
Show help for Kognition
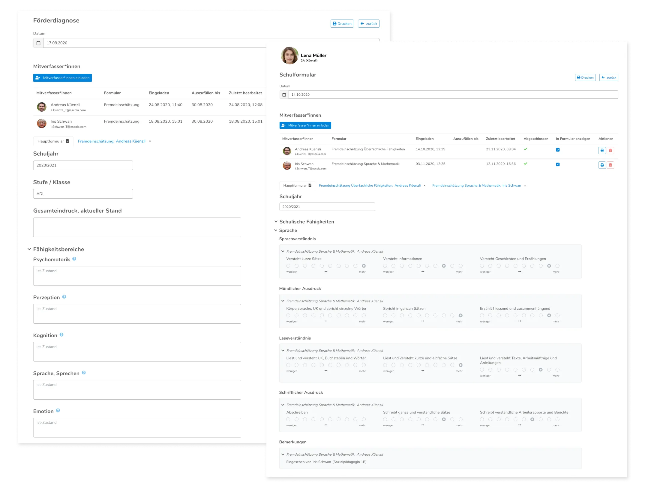pos(61,335)
